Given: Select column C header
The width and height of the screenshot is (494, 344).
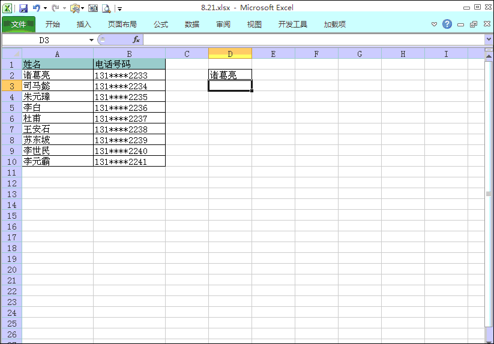Looking at the screenshot, I should (187, 54).
